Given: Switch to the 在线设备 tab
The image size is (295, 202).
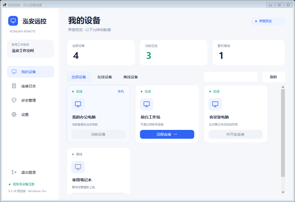Looking at the screenshot, I should pyautogui.click(x=105, y=77).
